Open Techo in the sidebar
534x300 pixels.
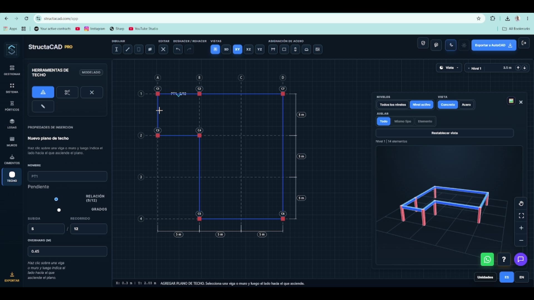pos(12,177)
